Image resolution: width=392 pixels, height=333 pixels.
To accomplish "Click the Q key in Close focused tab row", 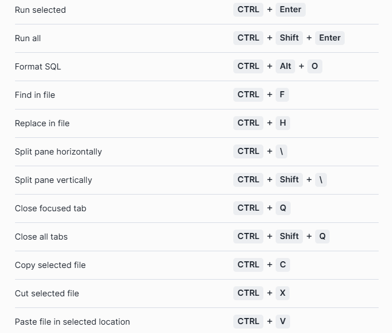I will (283, 208).
